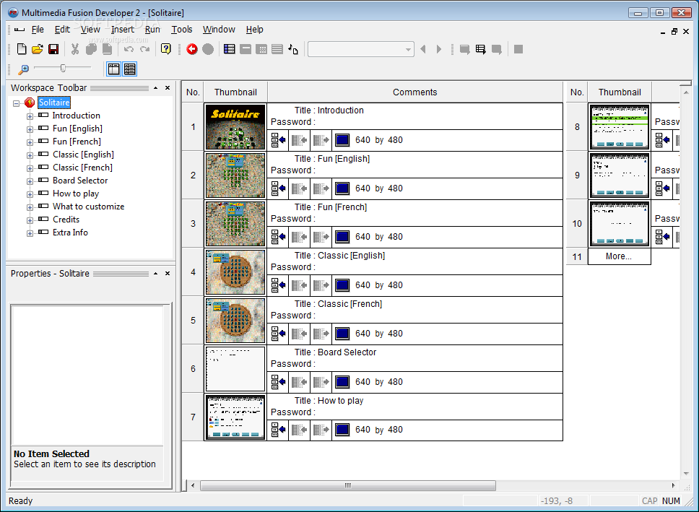Viewport: 699px width, 512px height.
Task: Collapse the Solitaire root tree node
Action: [x=17, y=103]
